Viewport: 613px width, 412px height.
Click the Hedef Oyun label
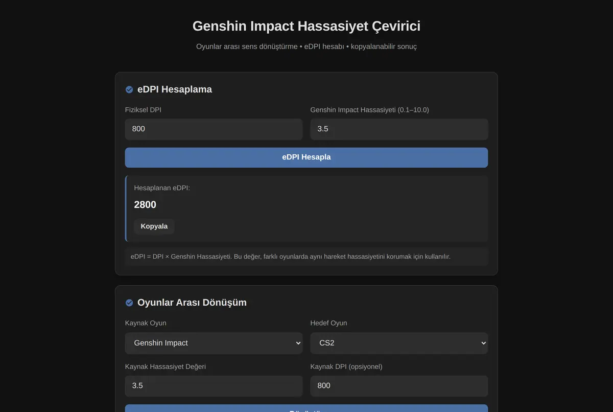(x=328, y=323)
